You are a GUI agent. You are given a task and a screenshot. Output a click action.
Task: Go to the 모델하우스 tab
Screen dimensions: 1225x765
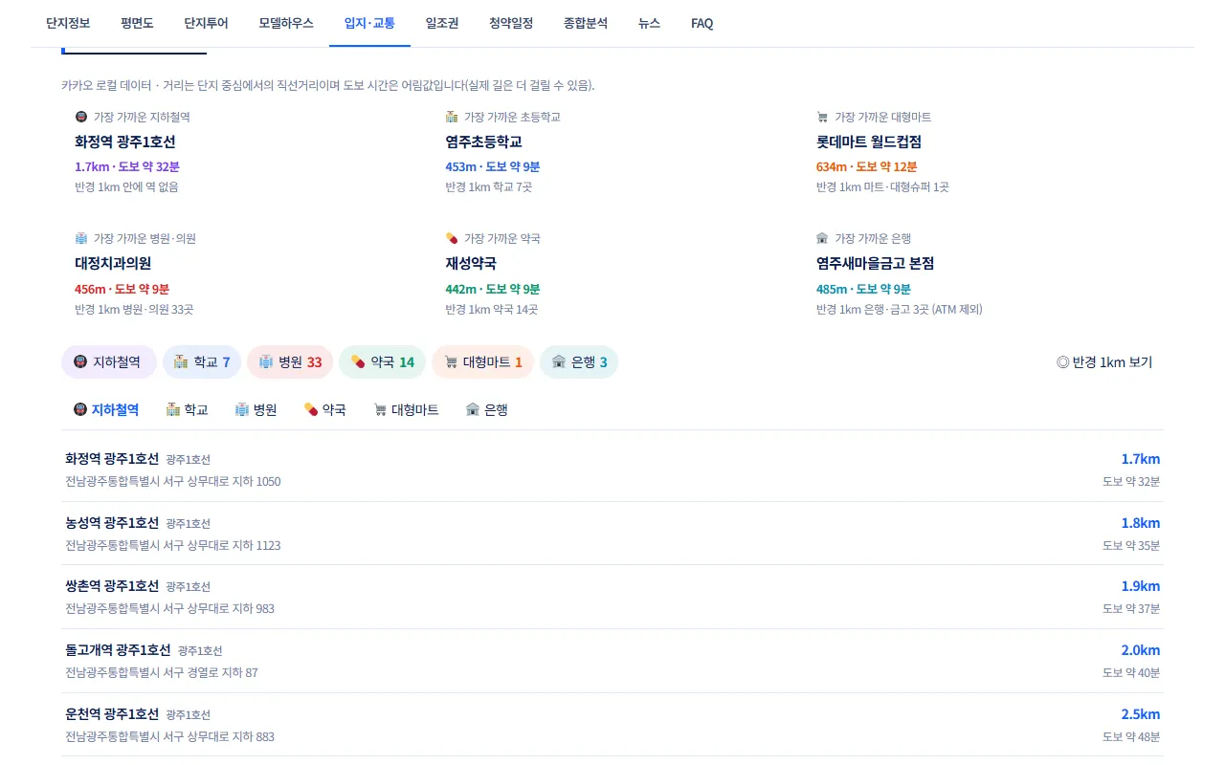[286, 23]
